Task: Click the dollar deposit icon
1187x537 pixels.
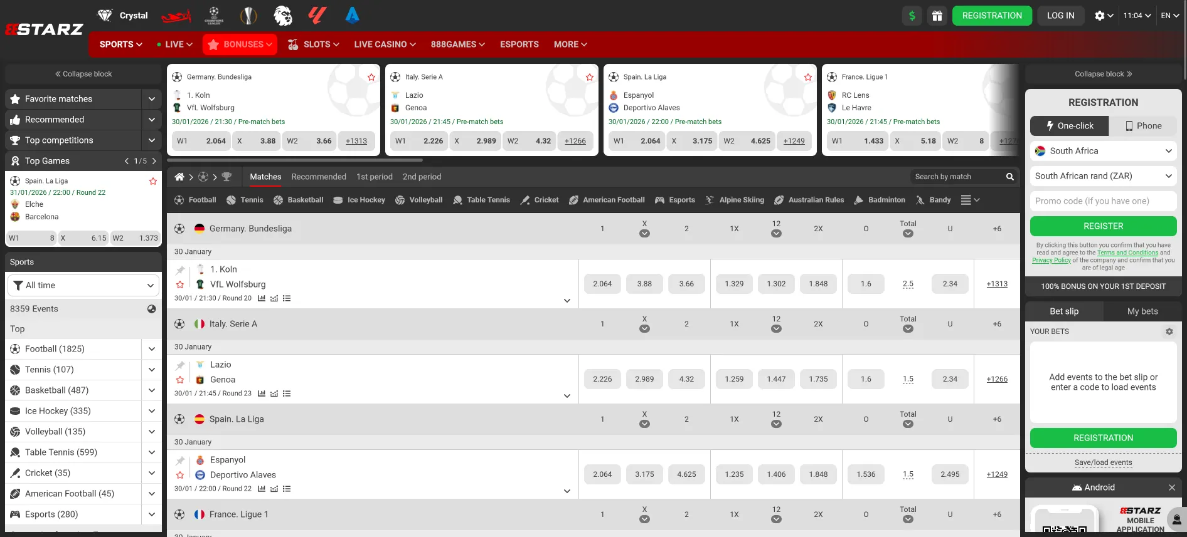Action: [x=912, y=16]
